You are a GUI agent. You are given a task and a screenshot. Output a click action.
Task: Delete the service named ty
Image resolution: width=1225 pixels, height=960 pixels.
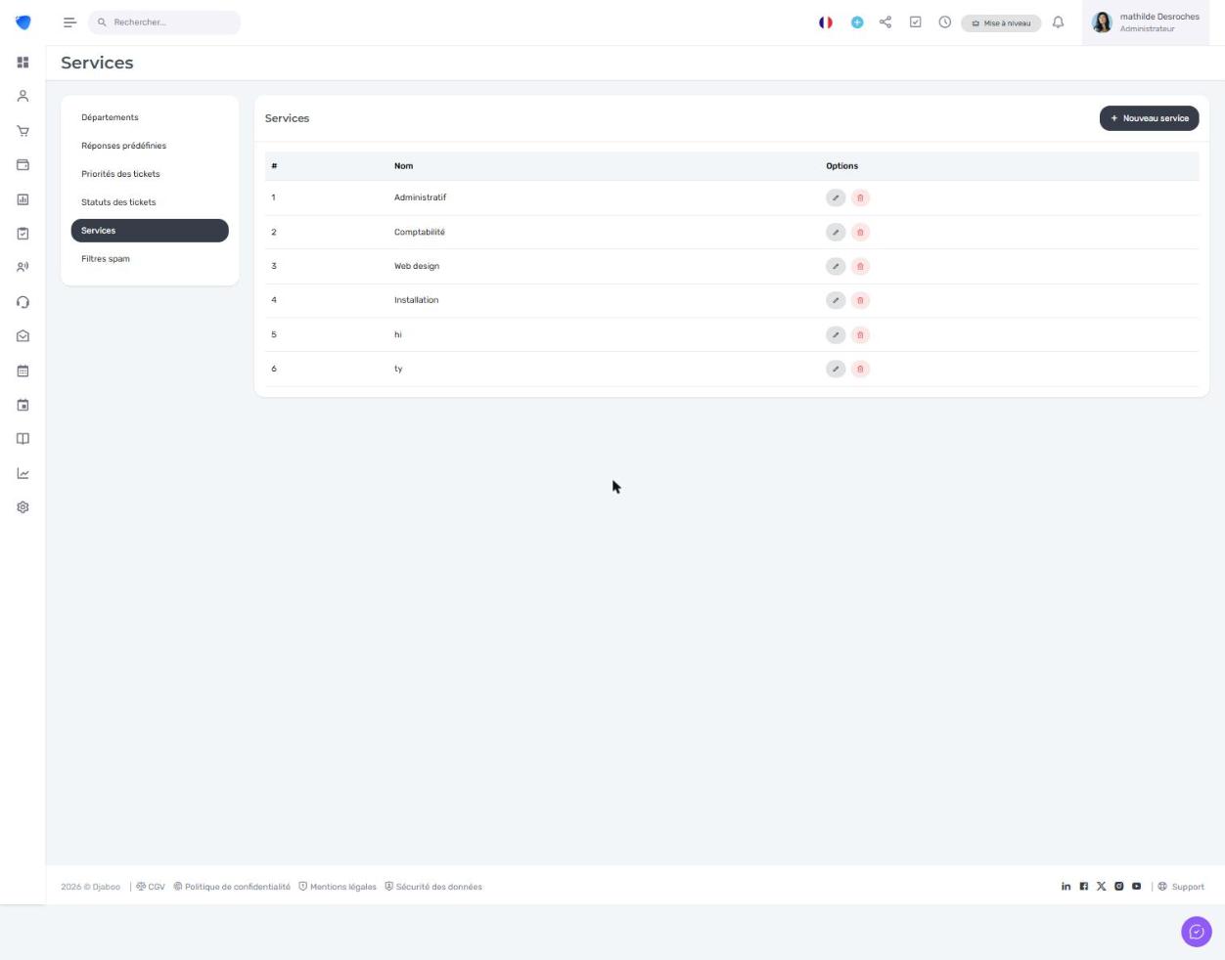click(860, 369)
